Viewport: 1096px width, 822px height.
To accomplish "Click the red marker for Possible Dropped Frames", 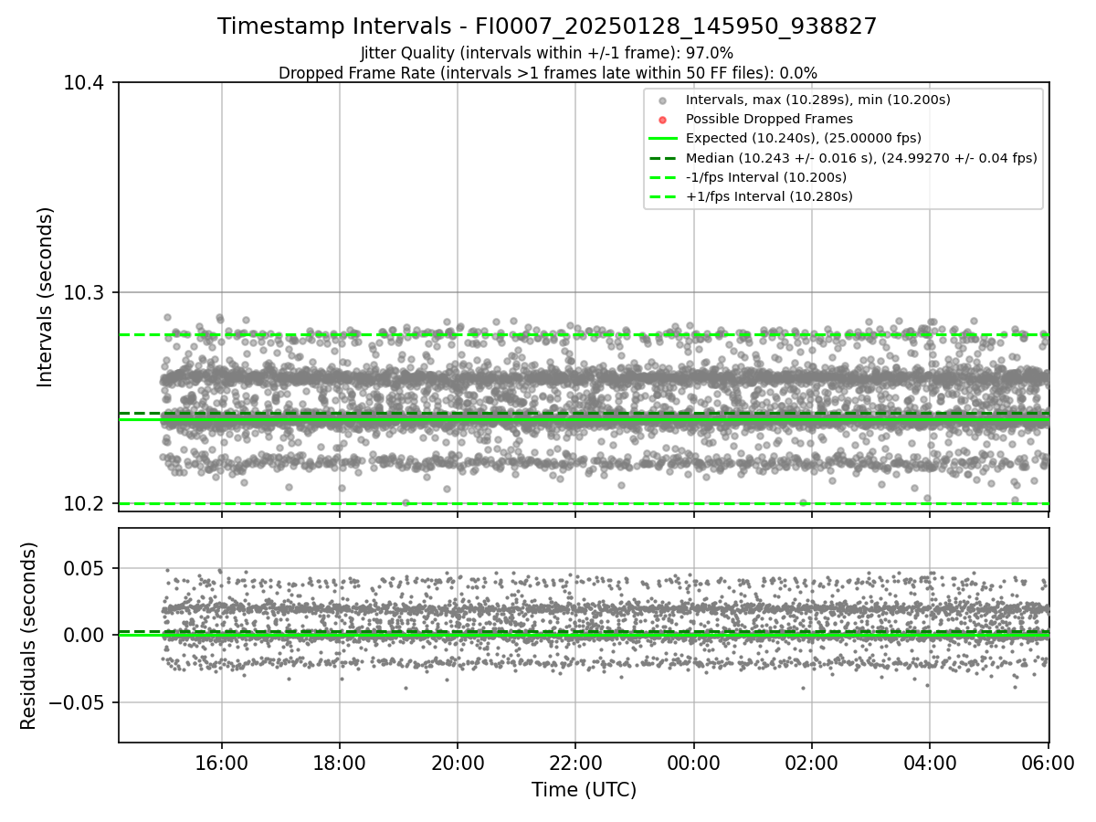I will click(663, 120).
